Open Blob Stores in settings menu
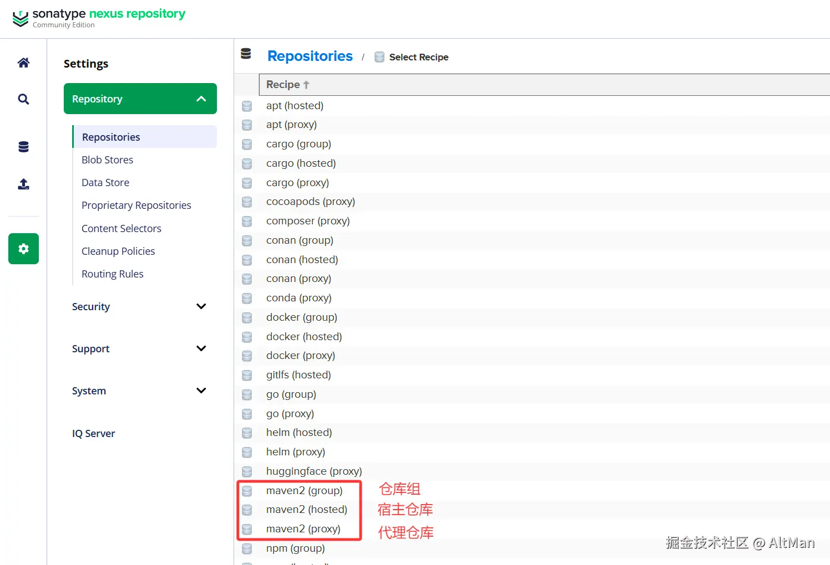830x565 pixels. pos(107,160)
